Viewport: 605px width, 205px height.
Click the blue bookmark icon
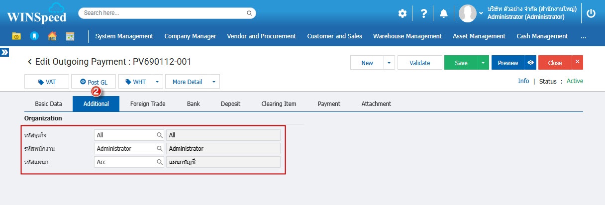click(34, 36)
